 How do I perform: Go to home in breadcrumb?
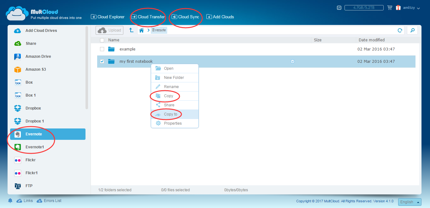(141, 30)
